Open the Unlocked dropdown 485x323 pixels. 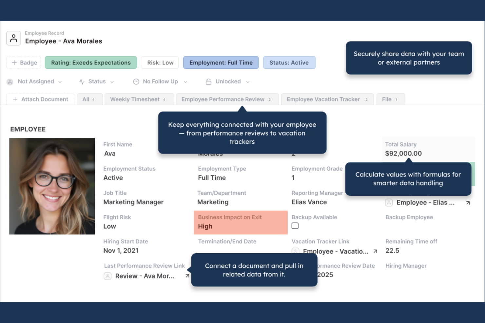[248, 82]
